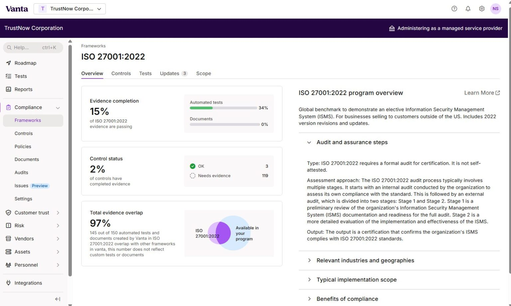Click the Vanta logo
The image size is (511, 306).
[x=17, y=9]
